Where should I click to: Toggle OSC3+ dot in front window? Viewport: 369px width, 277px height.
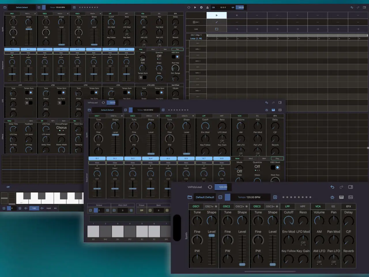(277, 206)
